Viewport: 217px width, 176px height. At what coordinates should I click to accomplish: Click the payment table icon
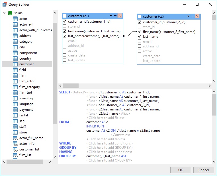16,110
